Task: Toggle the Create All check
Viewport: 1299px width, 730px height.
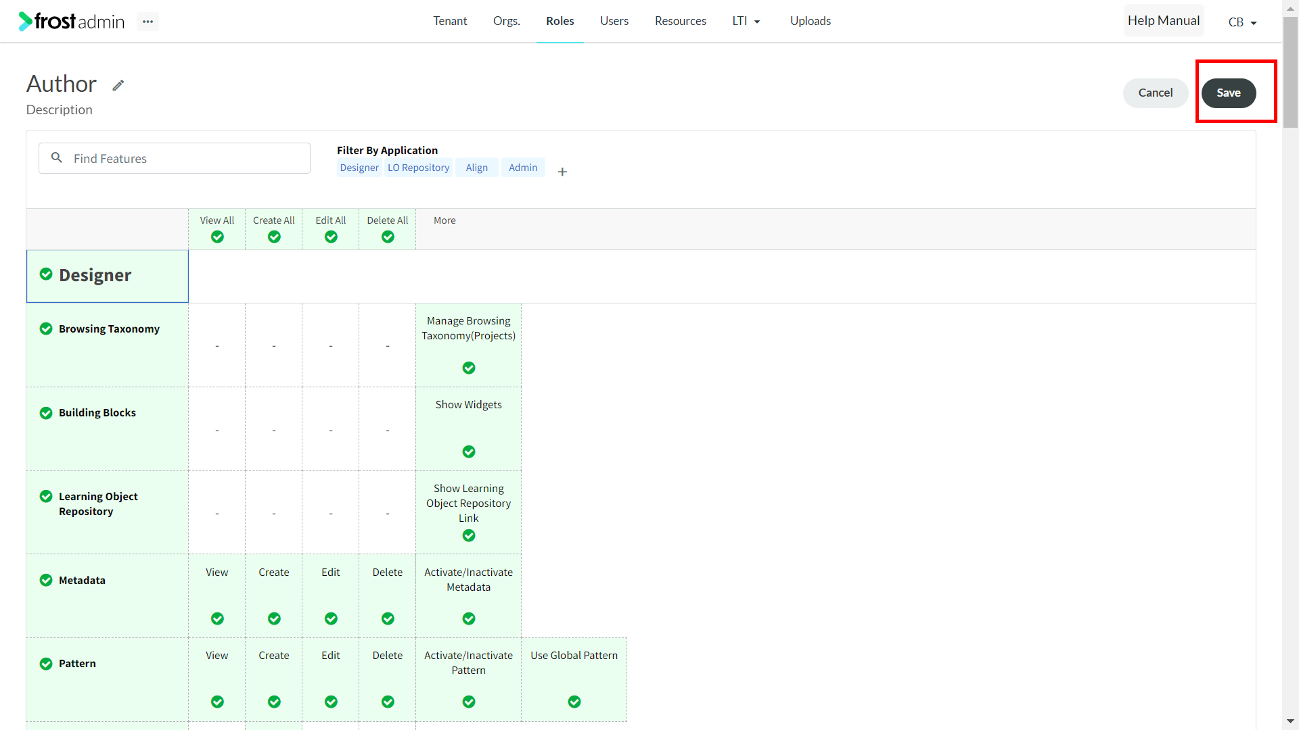Action: 274,237
